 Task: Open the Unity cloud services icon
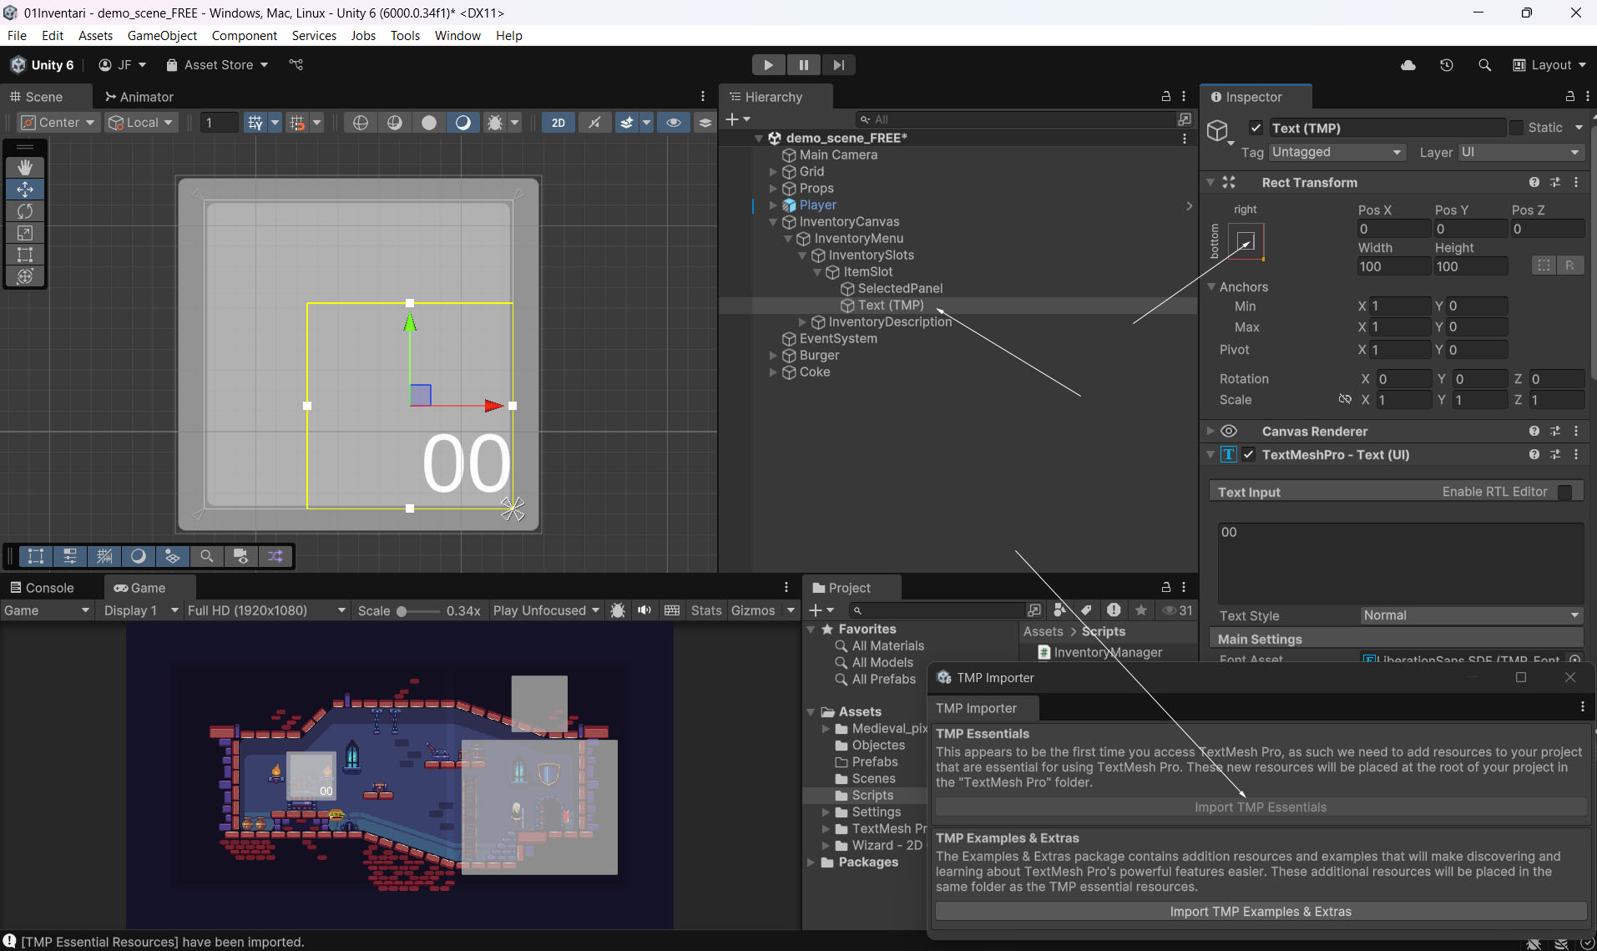click(x=1408, y=65)
